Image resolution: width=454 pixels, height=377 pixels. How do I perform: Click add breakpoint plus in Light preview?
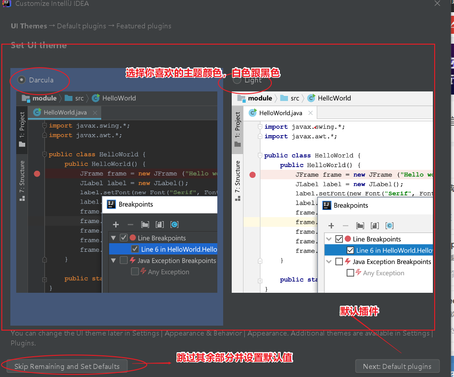(x=331, y=226)
